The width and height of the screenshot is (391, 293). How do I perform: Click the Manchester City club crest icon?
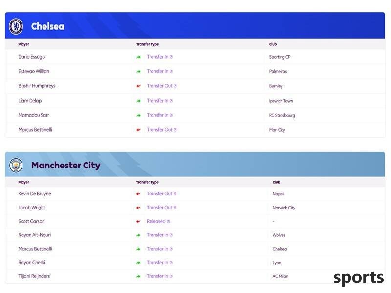[16, 165]
